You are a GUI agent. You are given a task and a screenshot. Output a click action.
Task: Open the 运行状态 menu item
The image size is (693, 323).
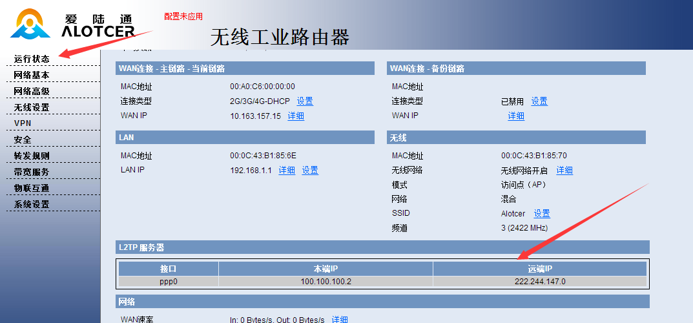coord(32,59)
